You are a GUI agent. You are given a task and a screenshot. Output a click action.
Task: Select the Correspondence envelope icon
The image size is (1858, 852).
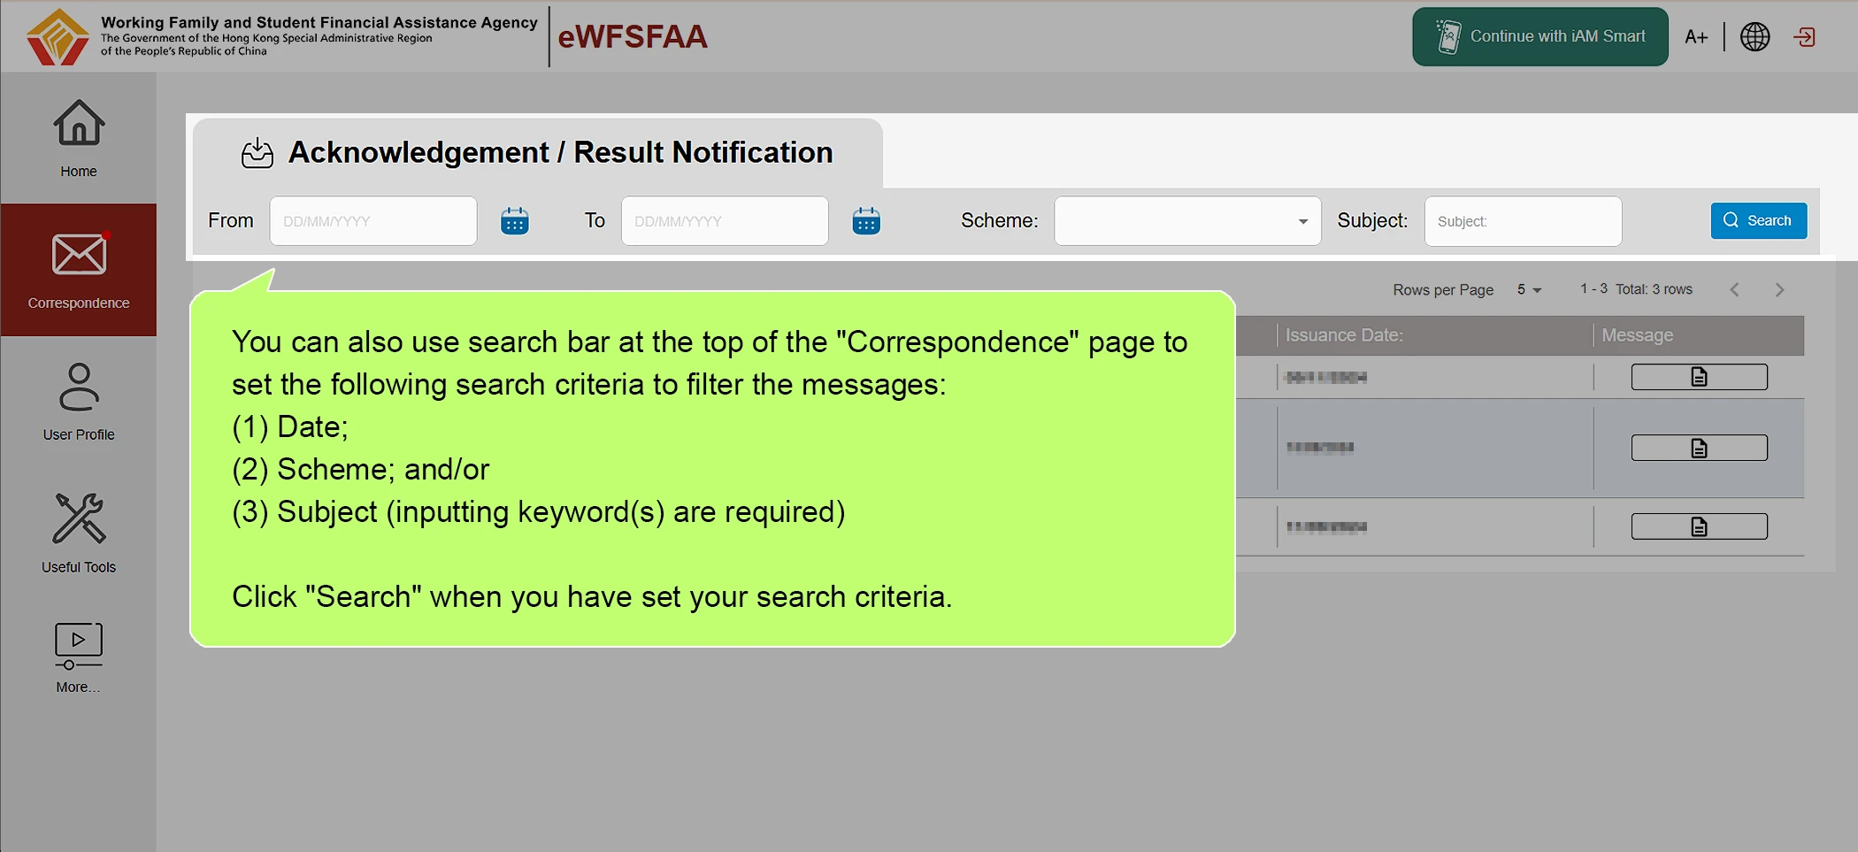point(79,255)
